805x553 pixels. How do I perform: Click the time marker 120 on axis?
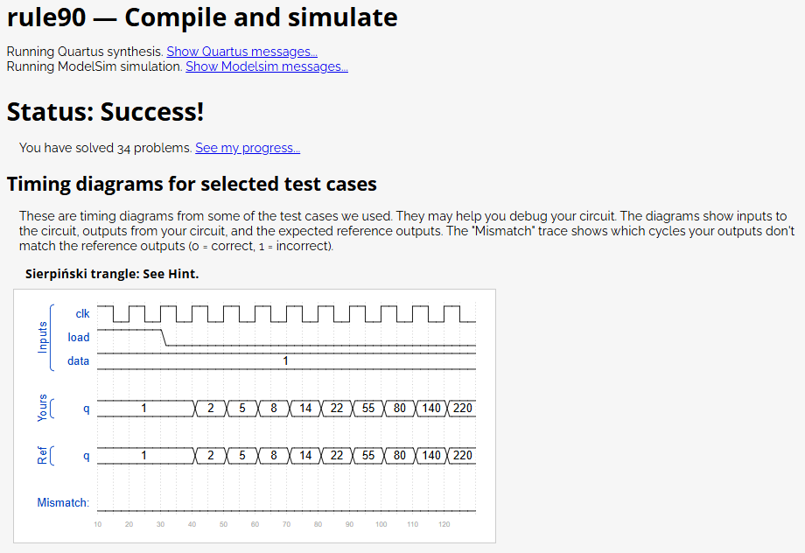point(444,524)
